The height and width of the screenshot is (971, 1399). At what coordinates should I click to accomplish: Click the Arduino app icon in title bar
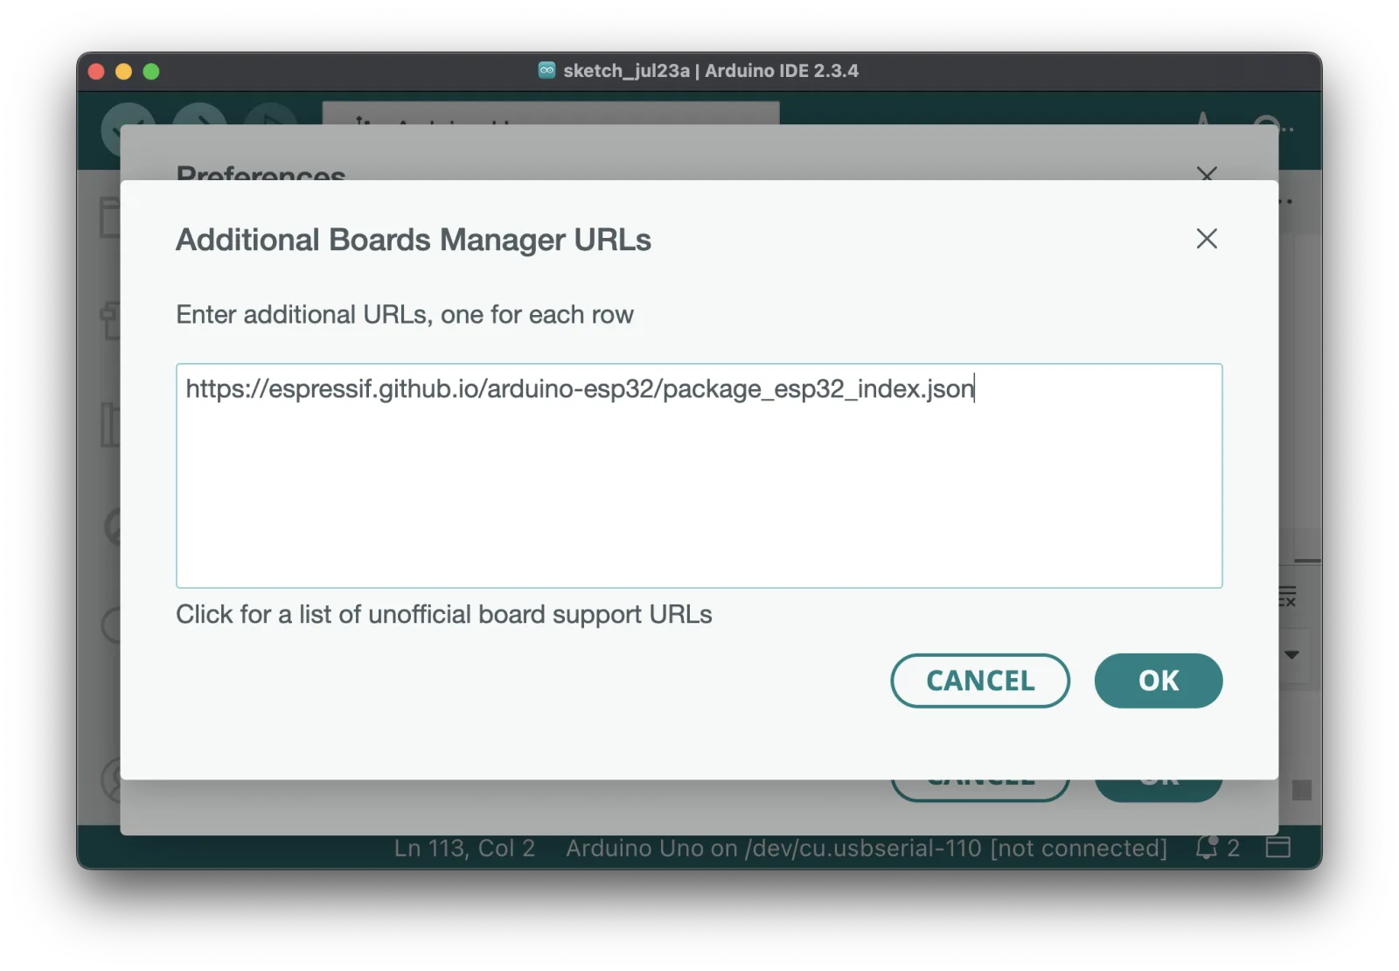tap(546, 71)
